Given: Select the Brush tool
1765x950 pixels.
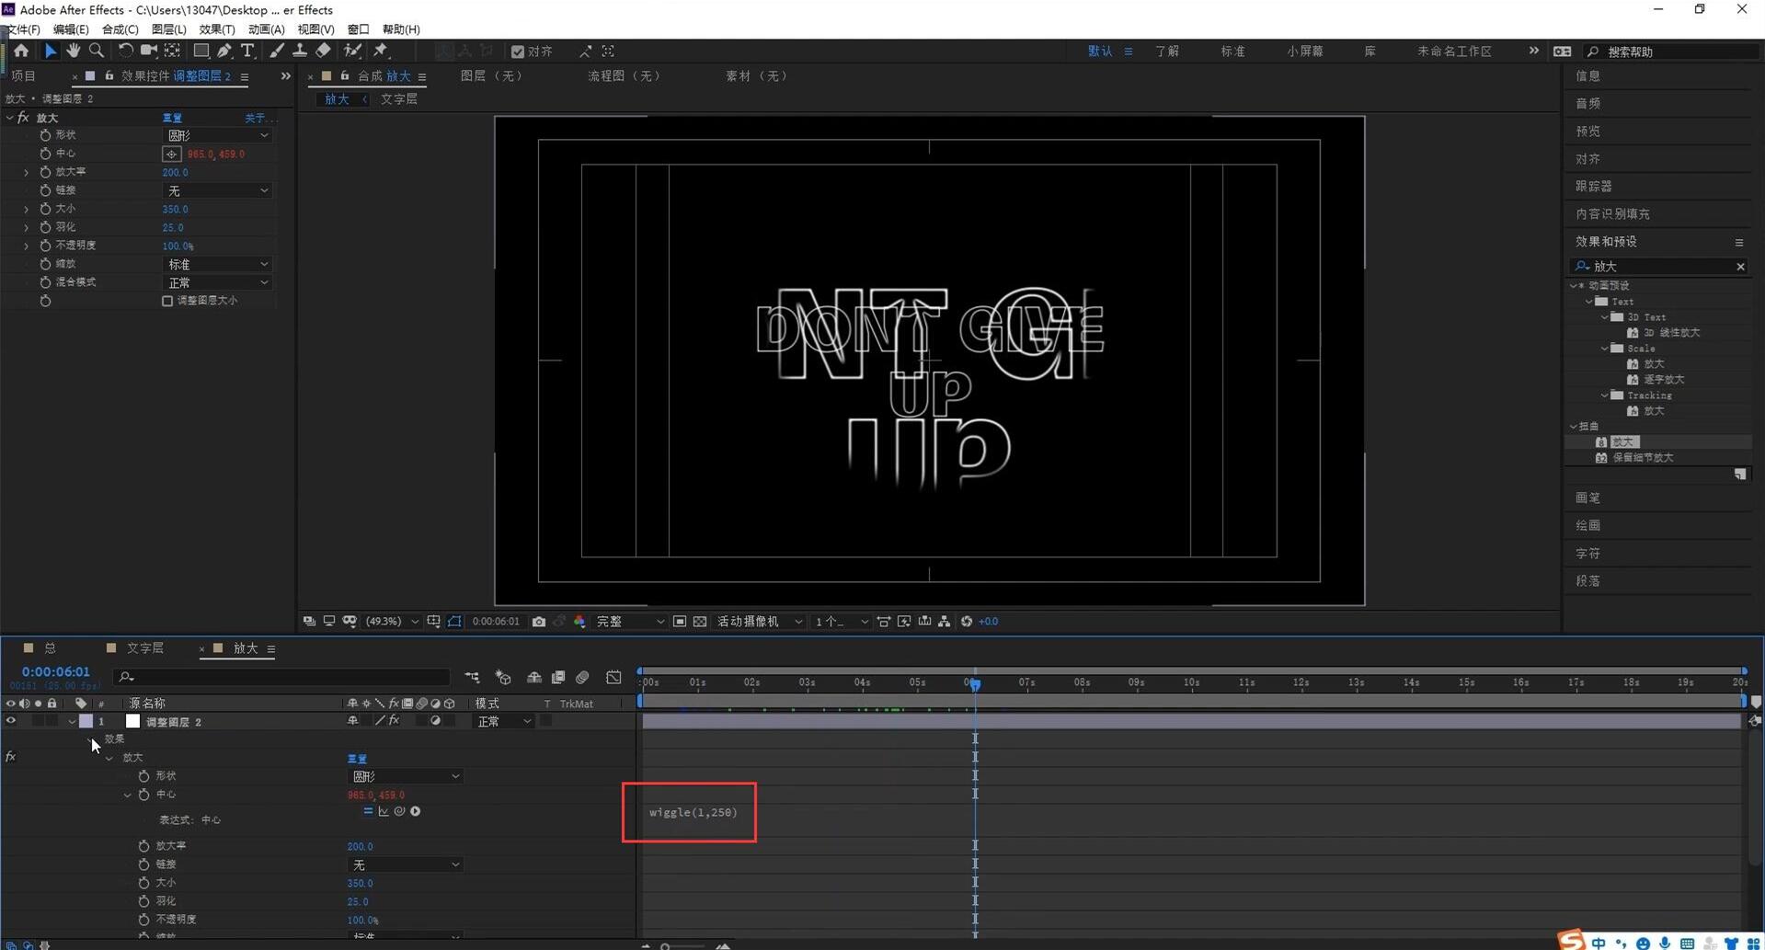Looking at the screenshot, I should coord(276,52).
